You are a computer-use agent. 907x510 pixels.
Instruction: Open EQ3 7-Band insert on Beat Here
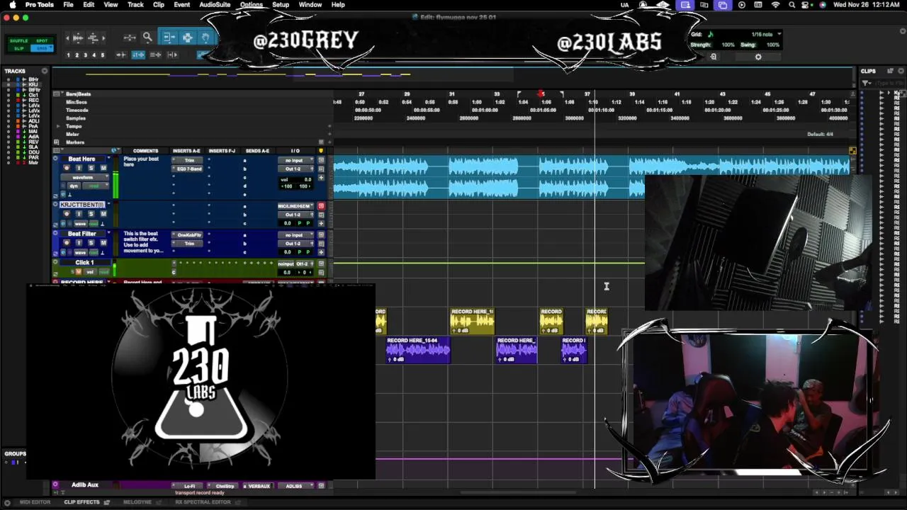[189, 169]
